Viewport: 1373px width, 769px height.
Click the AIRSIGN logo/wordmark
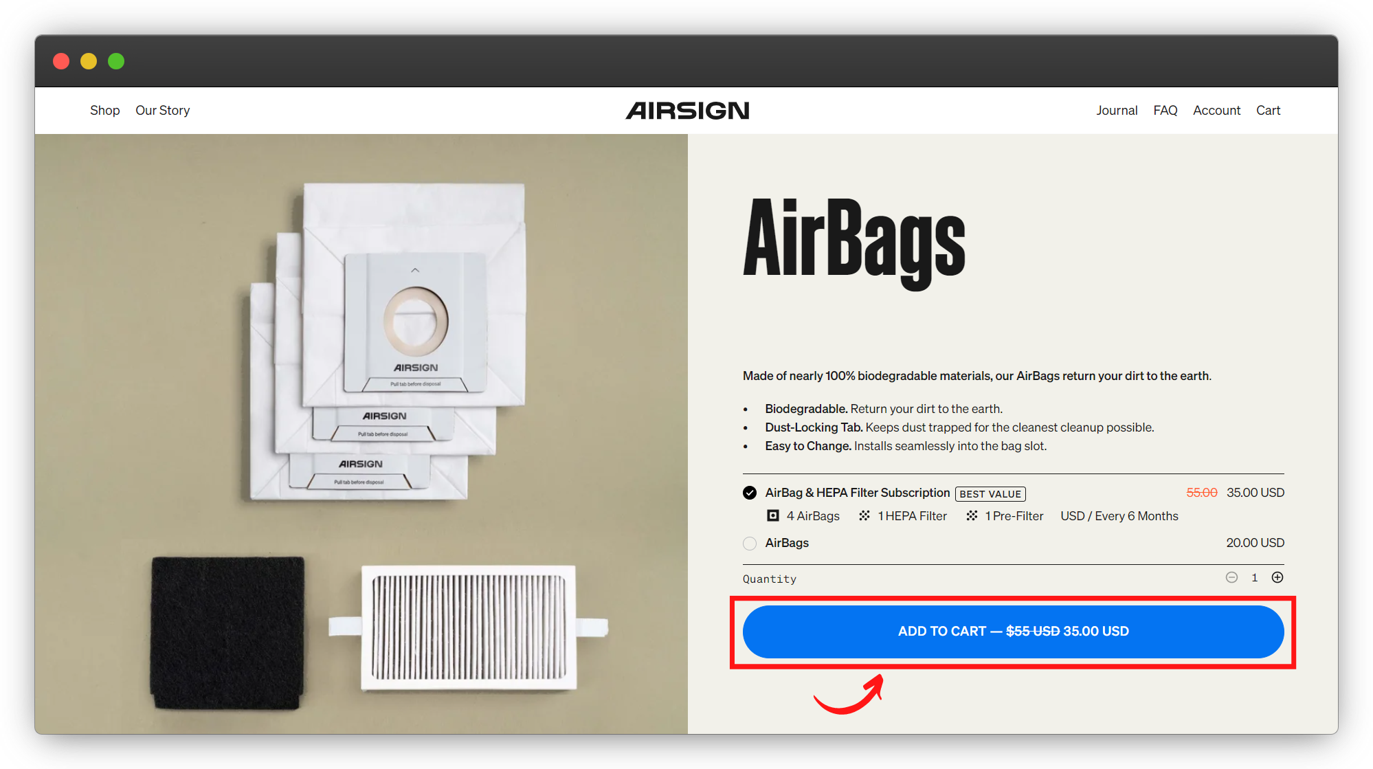686,109
